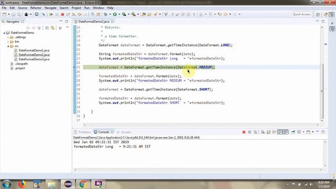Terminate the console process with red square
Screen dimensions: 336x189
244,132
